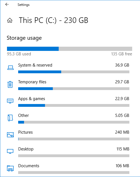
Task: Click the Temporary files usage bar
Action: pyautogui.click(x=74, y=89)
